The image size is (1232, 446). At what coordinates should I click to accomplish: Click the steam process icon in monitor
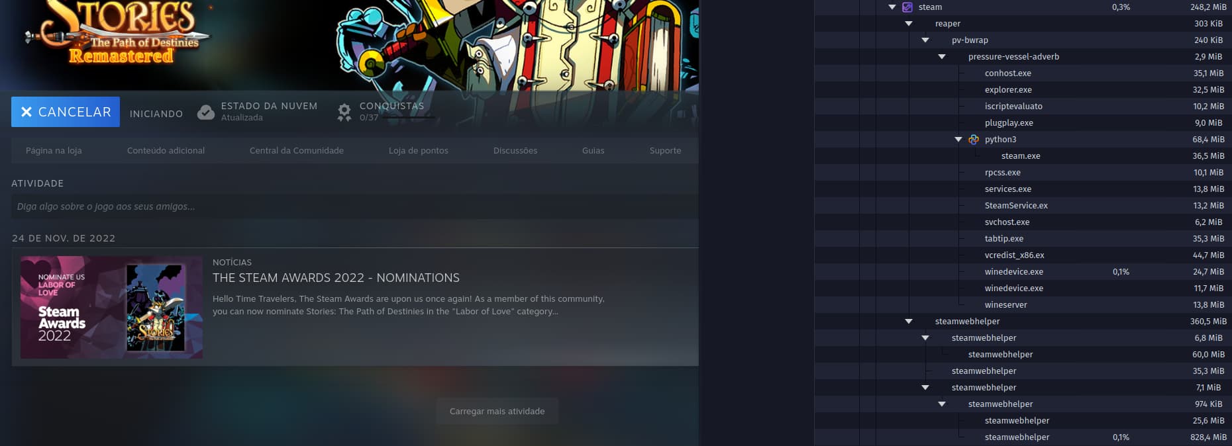907,7
